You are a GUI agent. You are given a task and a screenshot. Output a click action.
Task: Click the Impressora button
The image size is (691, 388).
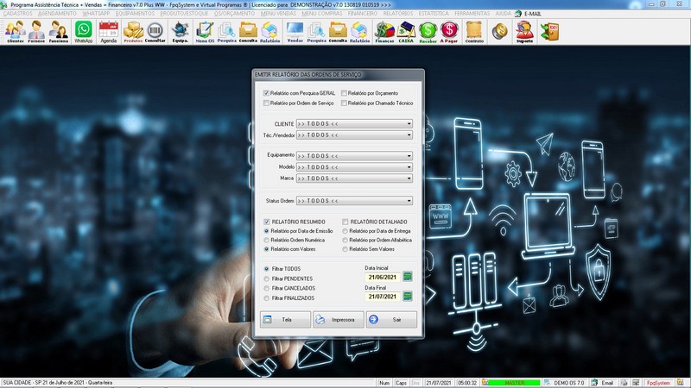tap(338, 320)
